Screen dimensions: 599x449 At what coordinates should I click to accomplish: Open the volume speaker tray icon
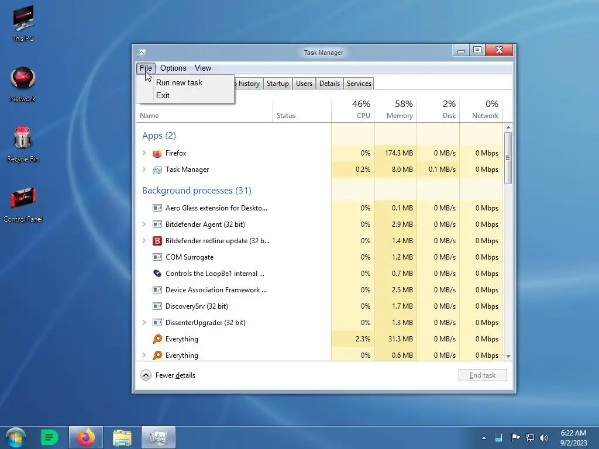[543, 437]
